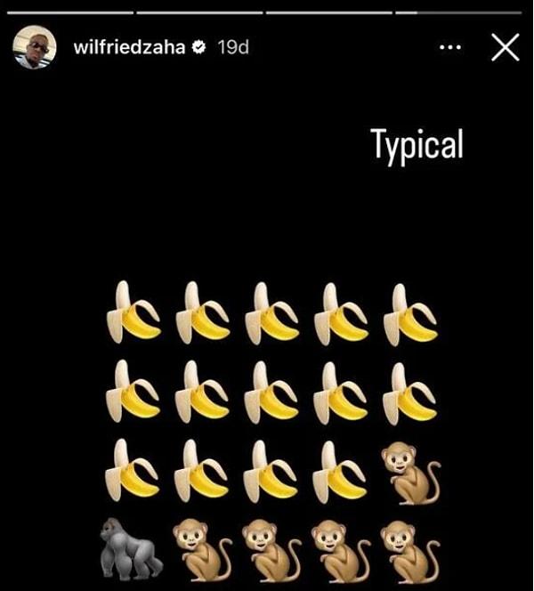
Task: Jump to the first story progress segment
Action: pos(70,12)
